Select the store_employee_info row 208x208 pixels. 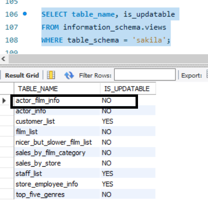click(x=85, y=184)
